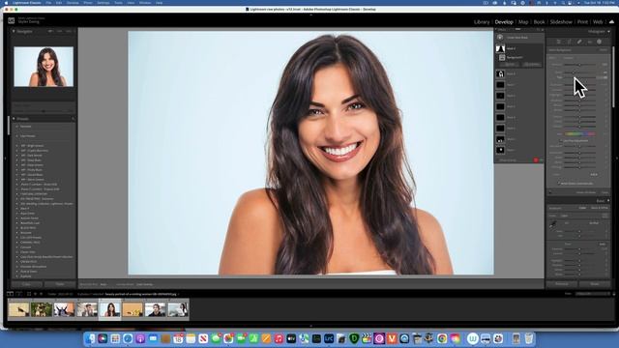Collapse the Histogram panel
This screenshot has height=348, width=619.
coord(608,31)
